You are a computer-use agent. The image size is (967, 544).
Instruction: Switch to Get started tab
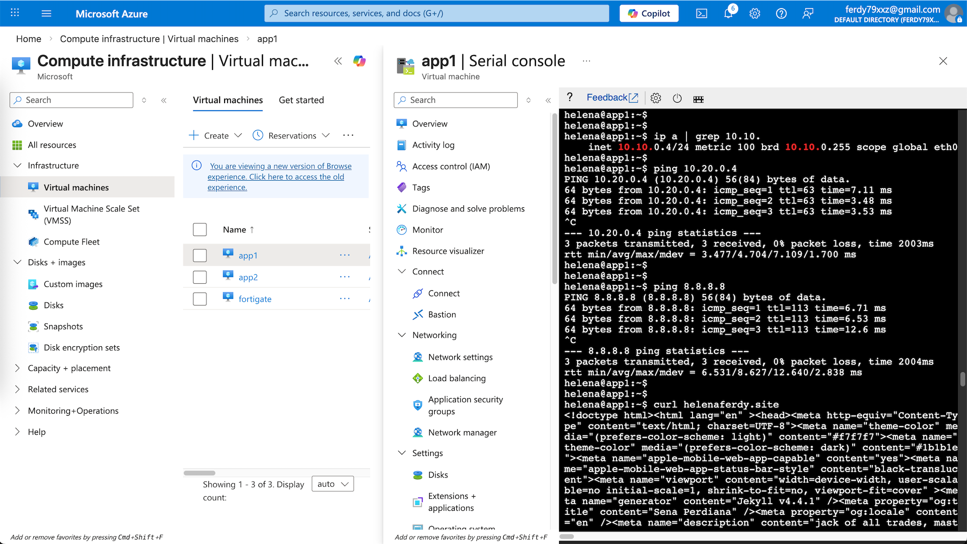pos(301,100)
